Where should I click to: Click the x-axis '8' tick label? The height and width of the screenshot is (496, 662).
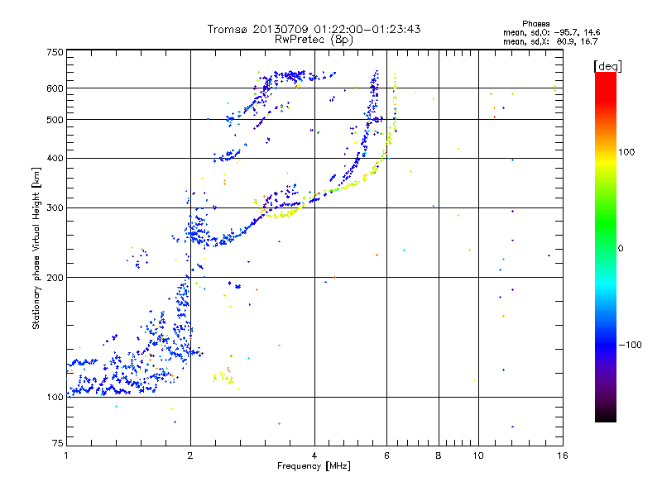coord(439,455)
